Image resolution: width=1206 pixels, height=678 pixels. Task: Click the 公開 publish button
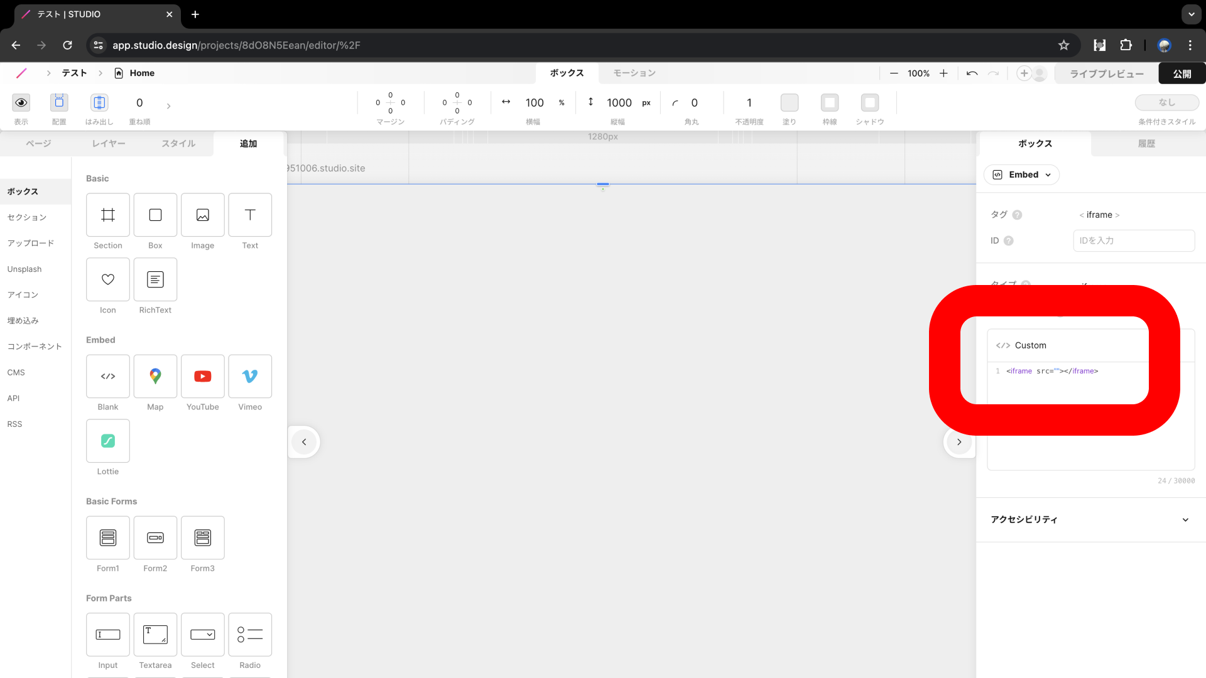(x=1182, y=73)
